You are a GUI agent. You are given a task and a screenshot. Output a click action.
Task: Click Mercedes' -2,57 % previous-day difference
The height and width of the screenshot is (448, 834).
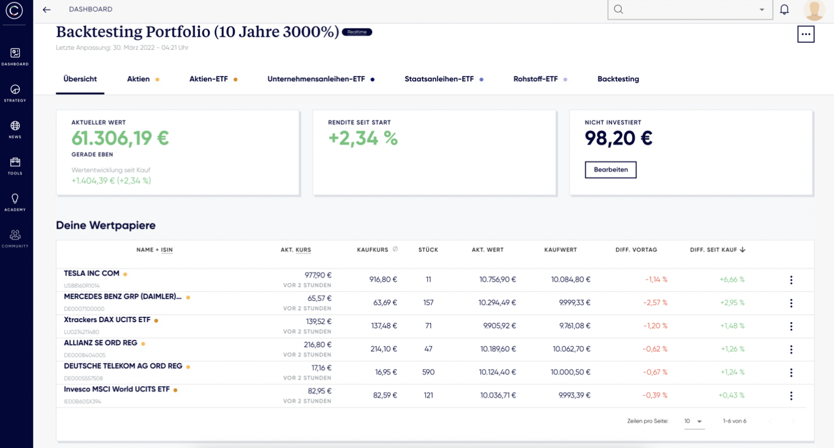pos(656,303)
